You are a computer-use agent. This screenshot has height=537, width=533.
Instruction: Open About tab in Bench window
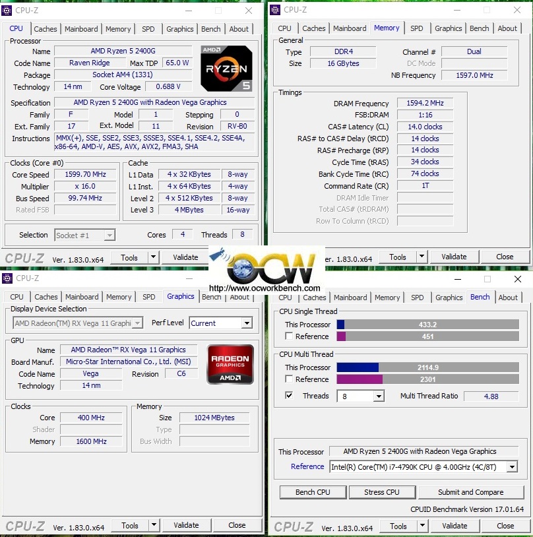508,298
